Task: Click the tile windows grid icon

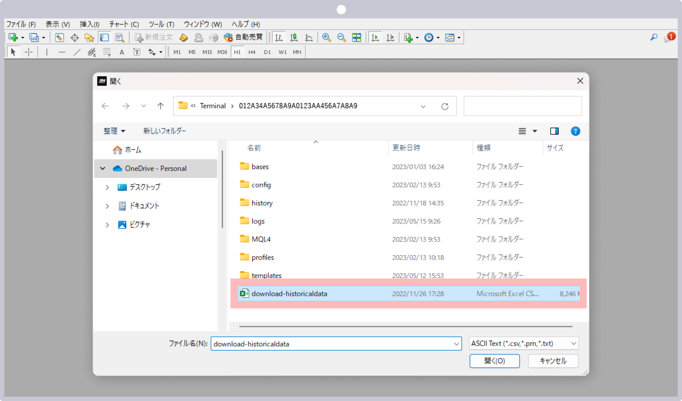Action: coord(356,37)
